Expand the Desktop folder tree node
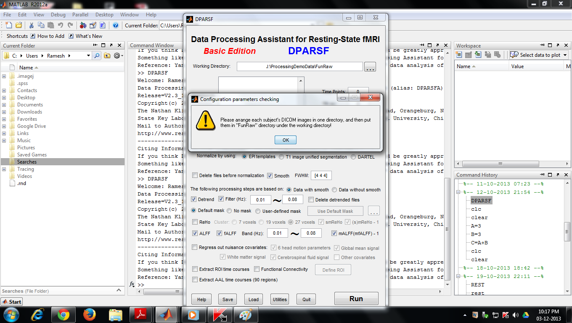This screenshot has height=323, width=572. pyautogui.click(x=4, y=98)
